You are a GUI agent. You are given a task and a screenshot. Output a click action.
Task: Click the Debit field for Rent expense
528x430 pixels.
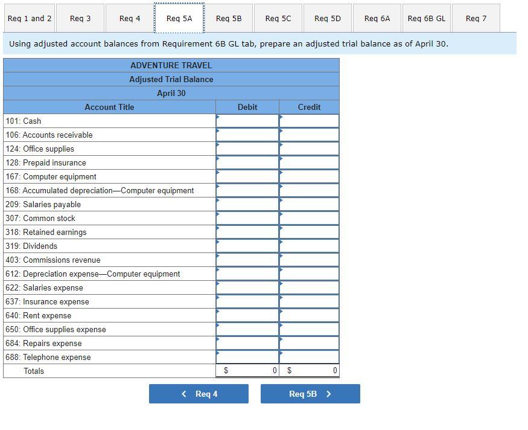(x=247, y=315)
